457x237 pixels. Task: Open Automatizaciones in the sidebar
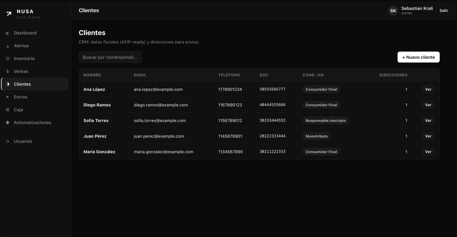(35, 122)
